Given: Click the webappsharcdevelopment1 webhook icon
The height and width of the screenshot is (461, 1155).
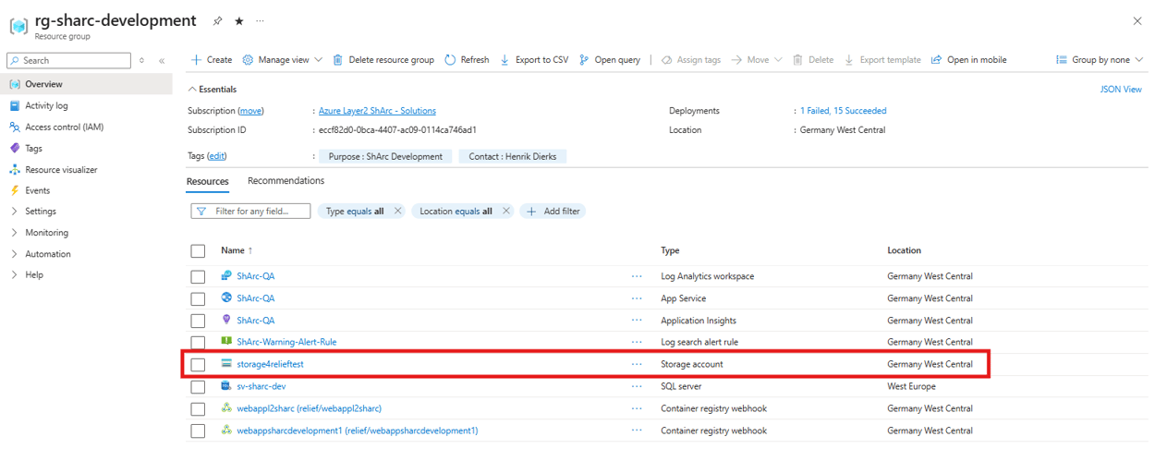Looking at the screenshot, I should [226, 431].
